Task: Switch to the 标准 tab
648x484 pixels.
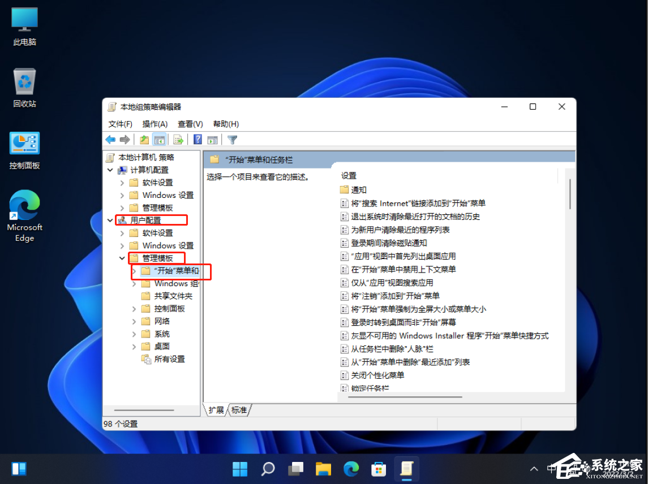Action: pyautogui.click(x=239, y=410)
